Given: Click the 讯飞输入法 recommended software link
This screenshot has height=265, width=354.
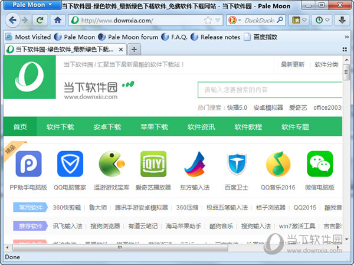Looking at the screenshot, I should [67, 225].
